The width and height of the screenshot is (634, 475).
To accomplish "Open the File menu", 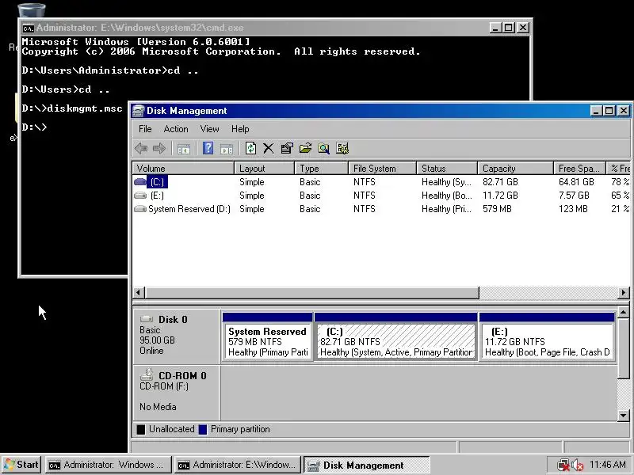I will (x=145, y=129).
